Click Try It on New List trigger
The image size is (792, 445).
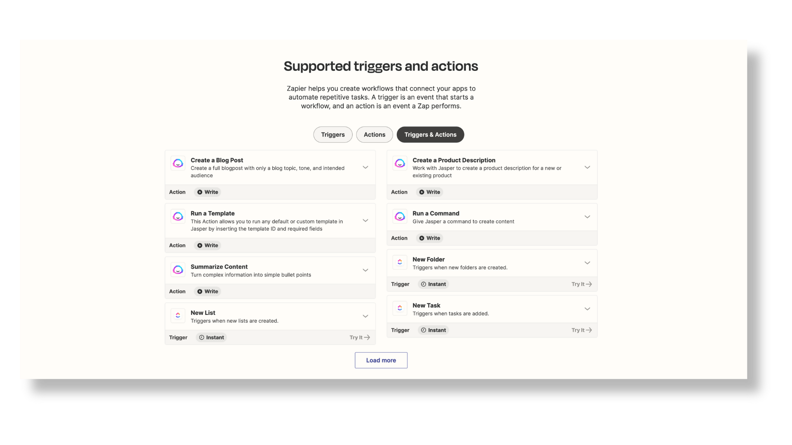pyautogui.click(x=358, y=337)
